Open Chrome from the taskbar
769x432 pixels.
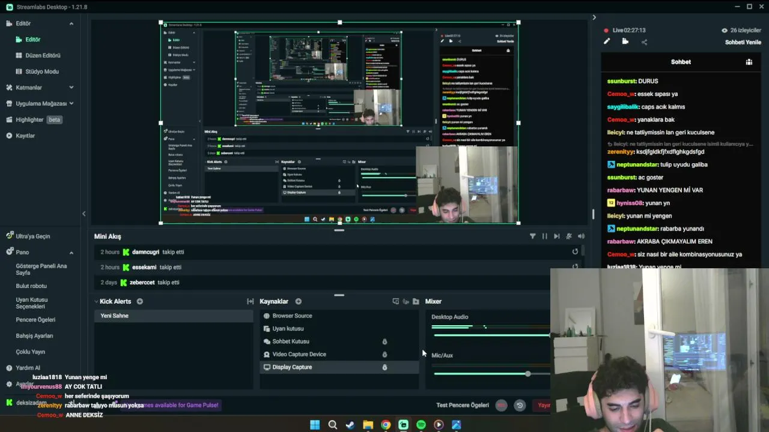coord(386,425)
